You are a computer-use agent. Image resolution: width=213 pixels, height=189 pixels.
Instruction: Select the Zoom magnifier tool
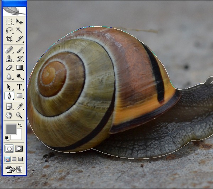[x=19, y=115]
